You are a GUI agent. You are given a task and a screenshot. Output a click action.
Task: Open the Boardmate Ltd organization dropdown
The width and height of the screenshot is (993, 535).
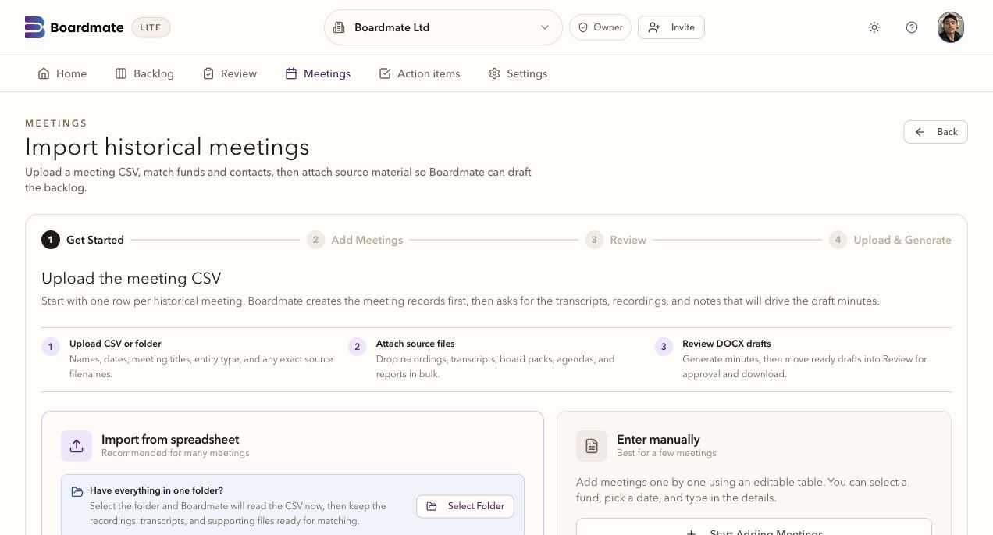443,27
